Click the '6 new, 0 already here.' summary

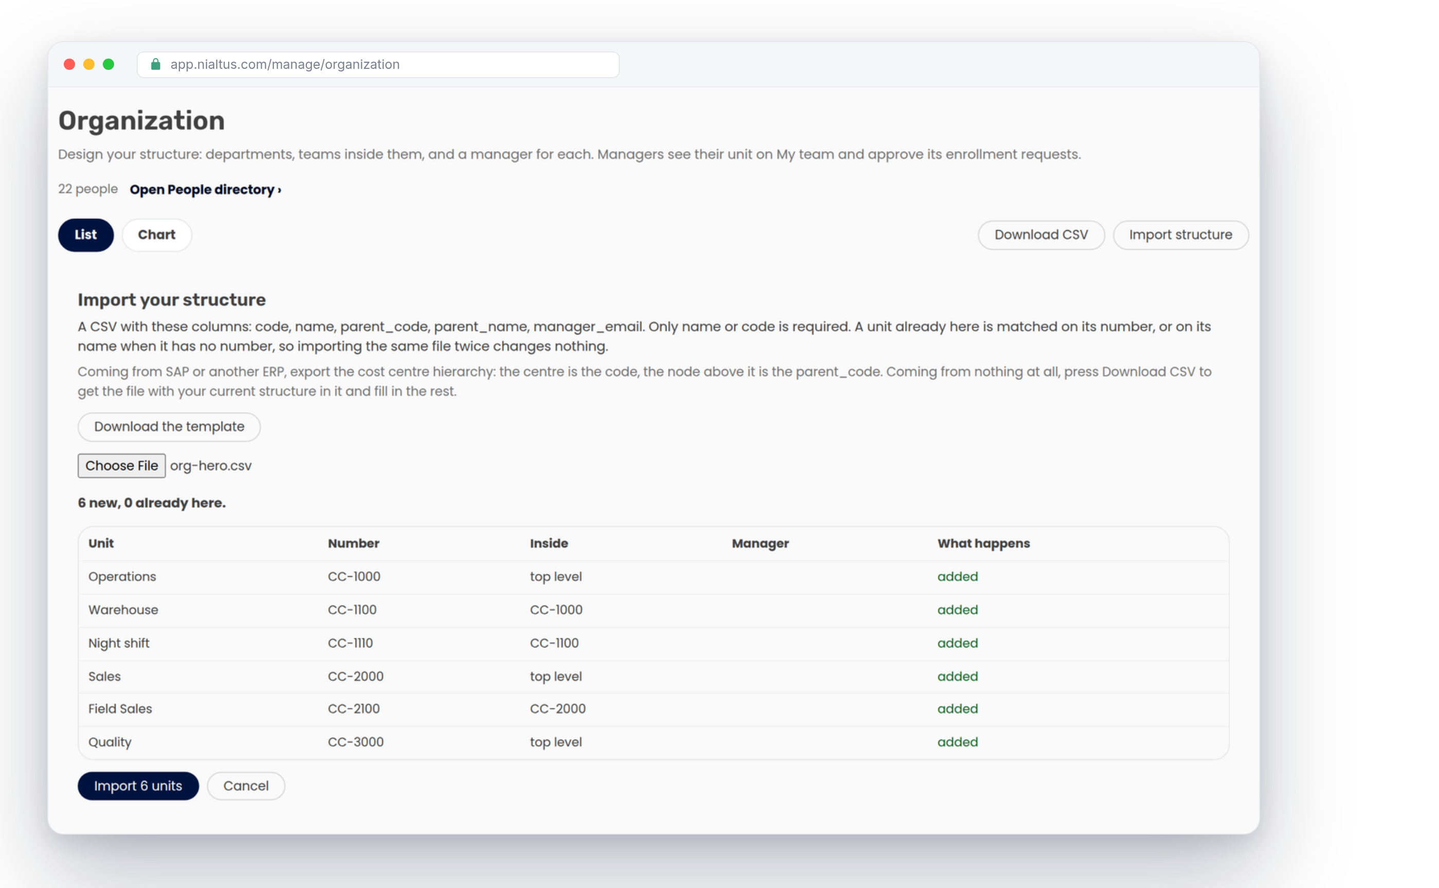[x=152, y=503]
